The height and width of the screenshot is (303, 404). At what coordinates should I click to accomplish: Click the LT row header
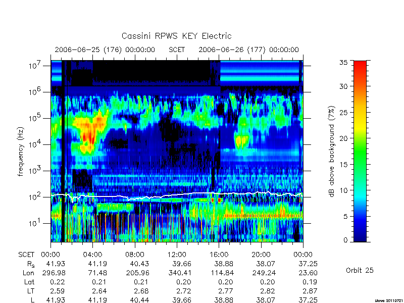[31, 291]
